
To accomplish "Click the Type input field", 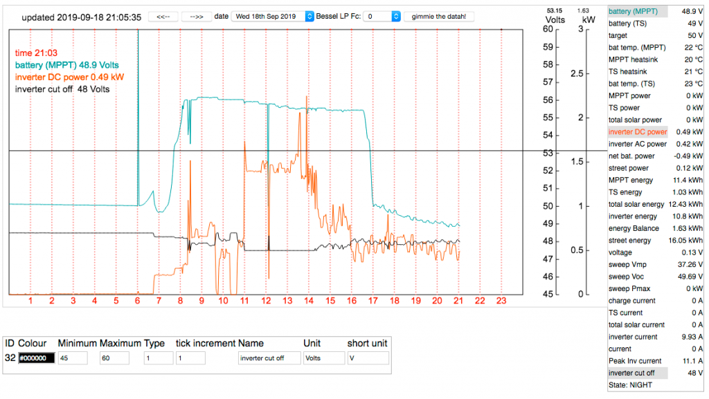I will 157,358.
